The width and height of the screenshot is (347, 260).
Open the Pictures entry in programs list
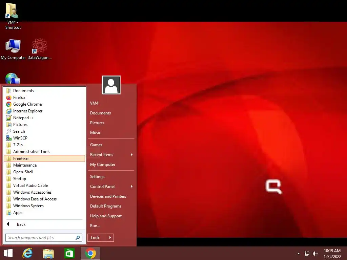point(44,125)
